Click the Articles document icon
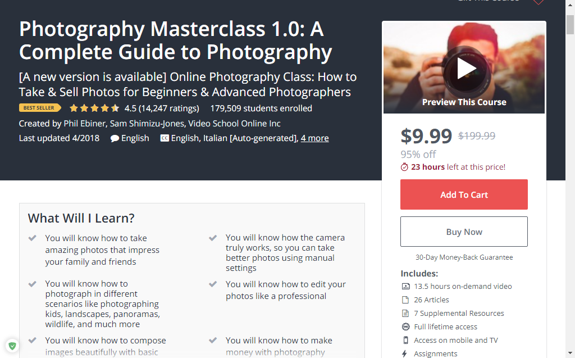Screen dimensions: 575x358 pos(405,300)
